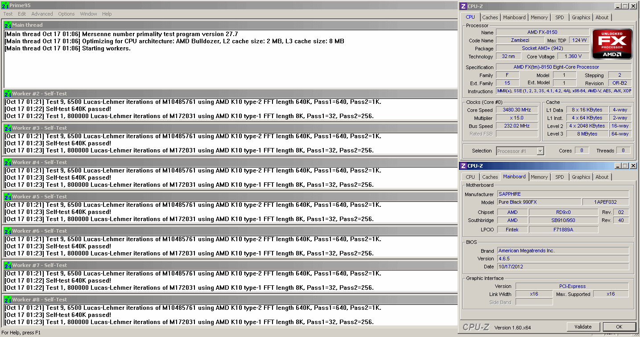This screenshot has height=337, width=640.
Task: Close the lower CPU-Z window
Action: (633, 166)
